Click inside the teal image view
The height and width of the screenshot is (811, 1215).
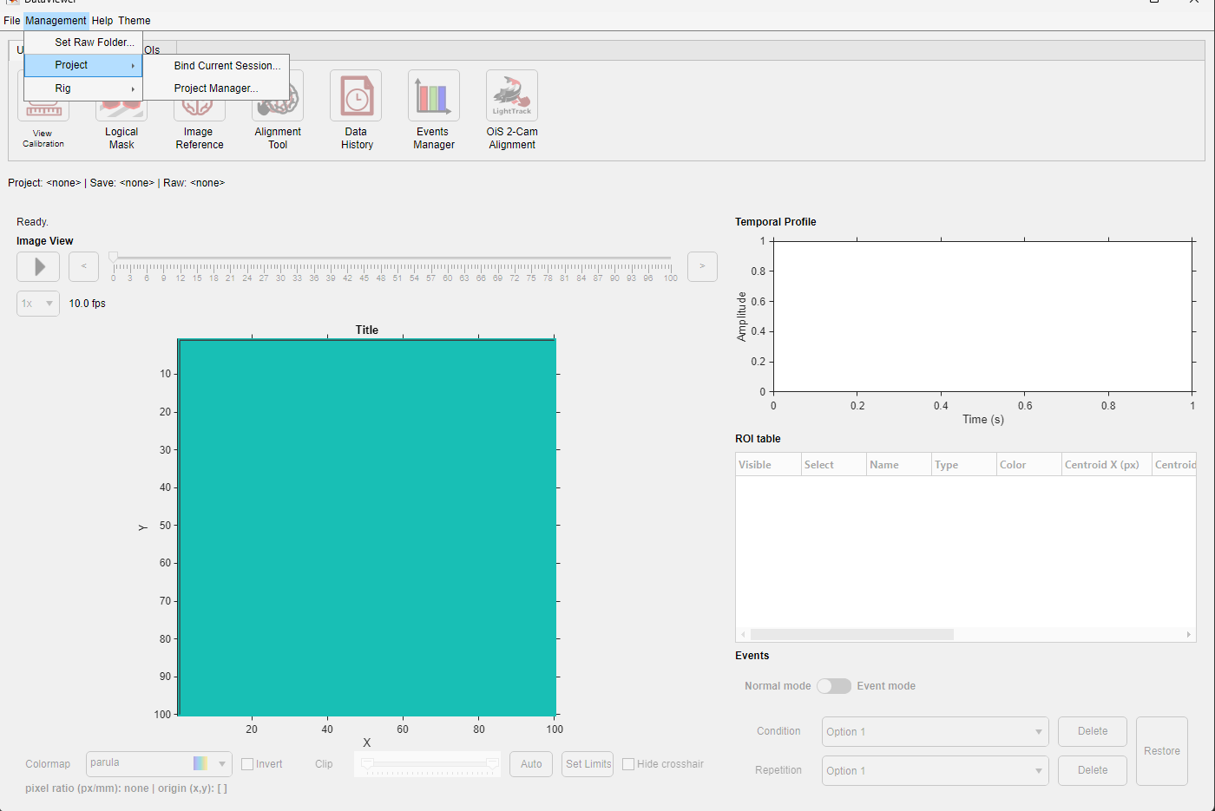[x=367, y=527]
